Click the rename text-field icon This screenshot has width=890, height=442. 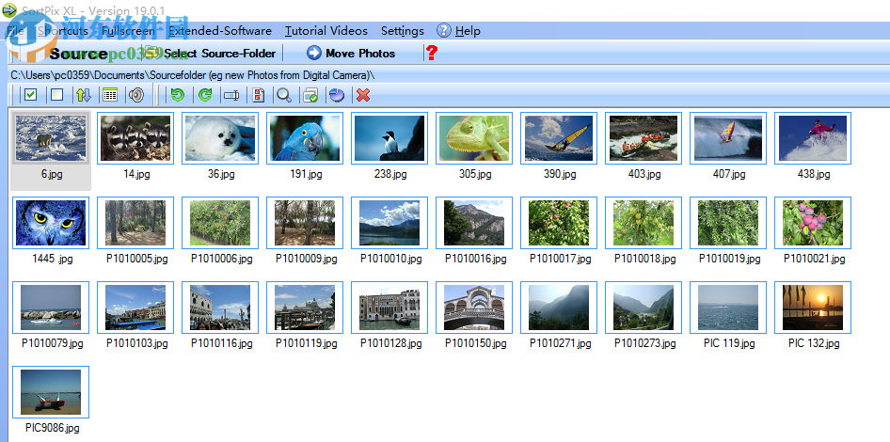pyautogui.click(x=231, y=95)
